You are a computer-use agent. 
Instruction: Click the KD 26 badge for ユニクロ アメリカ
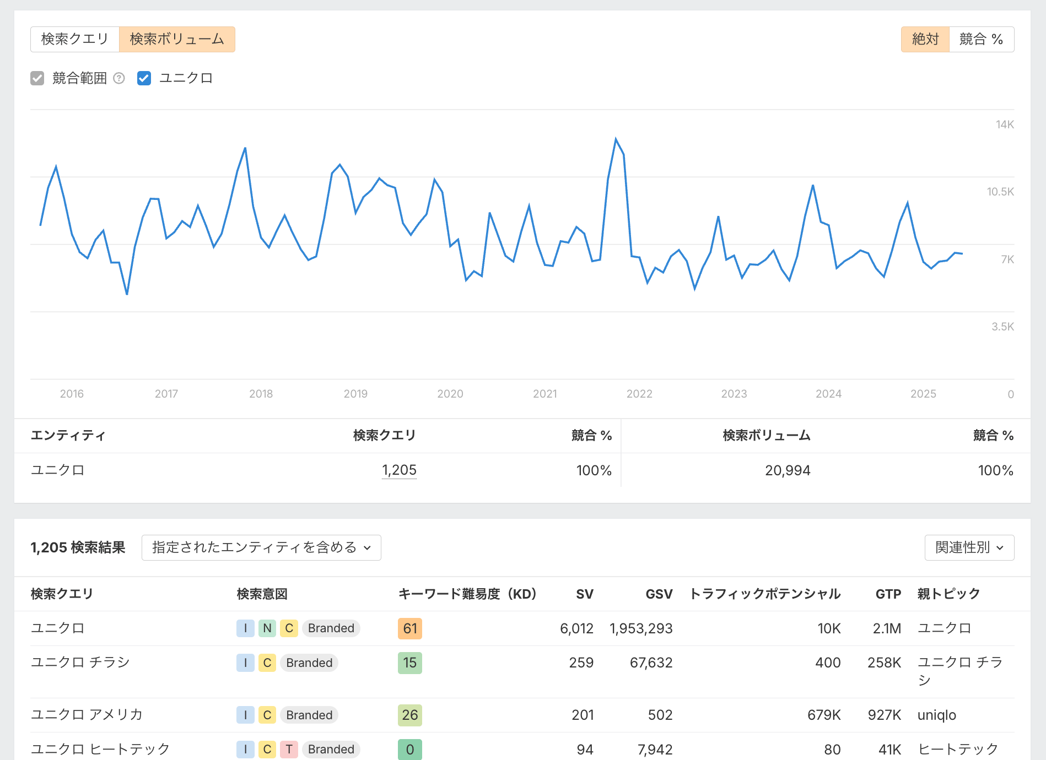[409, 715]
